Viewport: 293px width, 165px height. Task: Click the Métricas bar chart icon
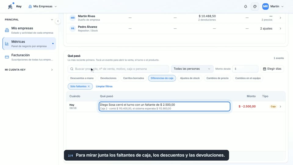click(x=7, y=44)
